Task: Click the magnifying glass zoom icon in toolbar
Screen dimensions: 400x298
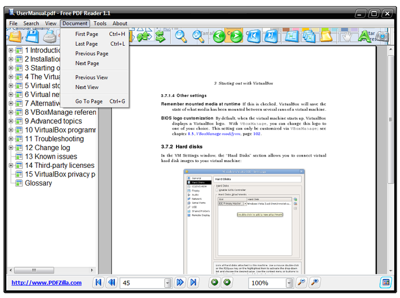Action: (181, 36)
